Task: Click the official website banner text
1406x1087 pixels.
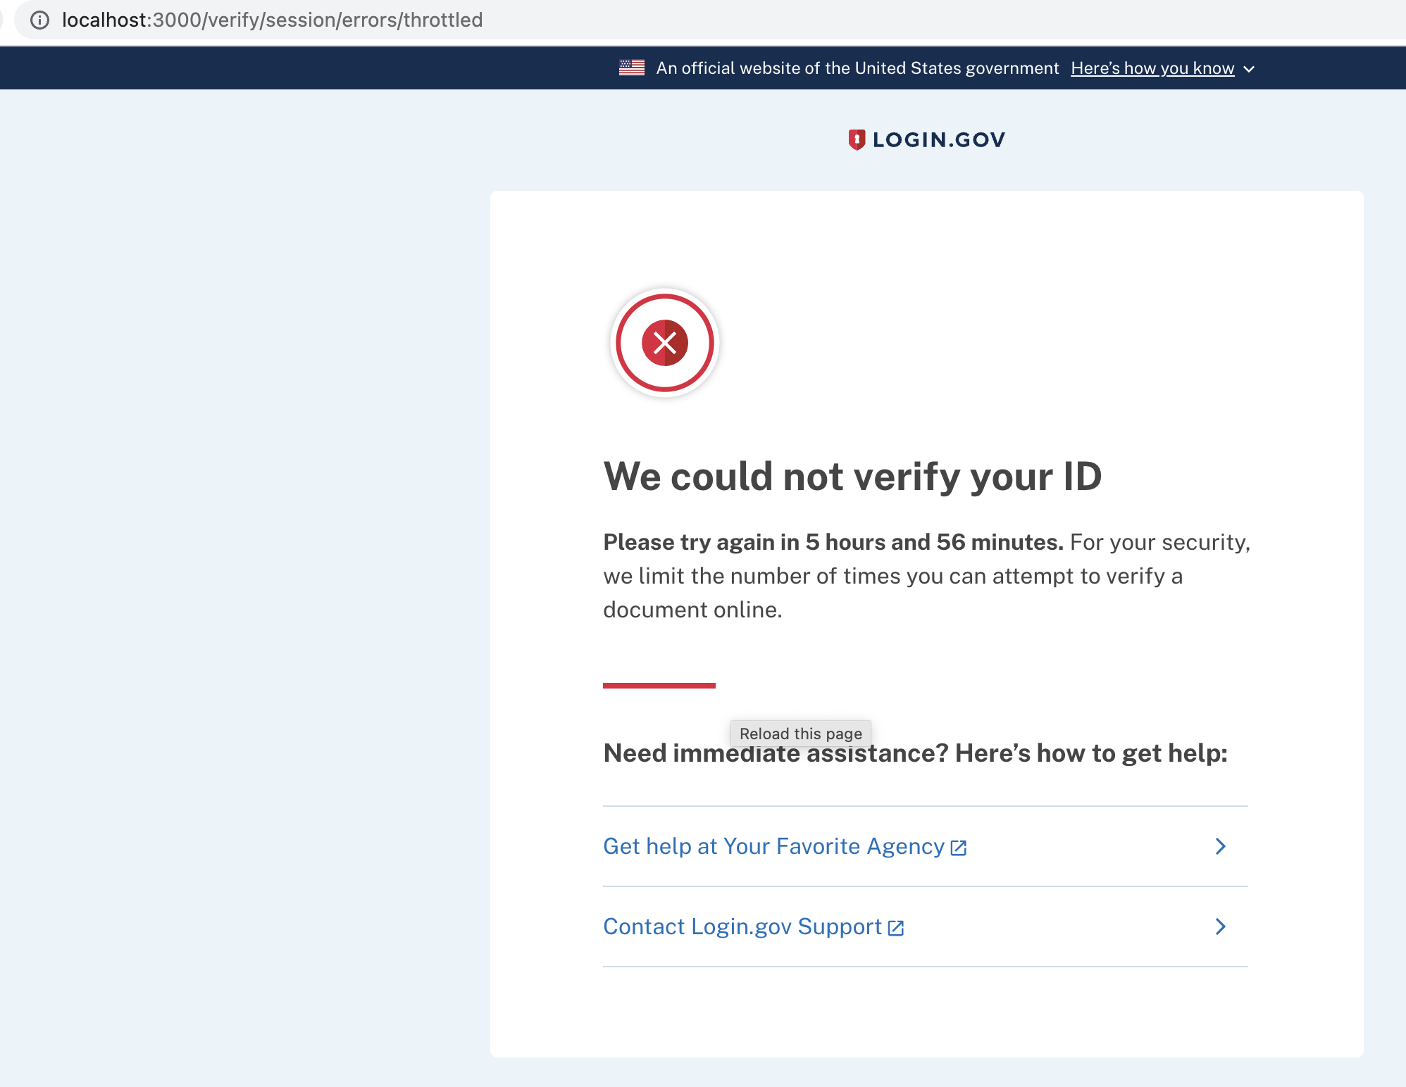Action: [x=857, y=68]
